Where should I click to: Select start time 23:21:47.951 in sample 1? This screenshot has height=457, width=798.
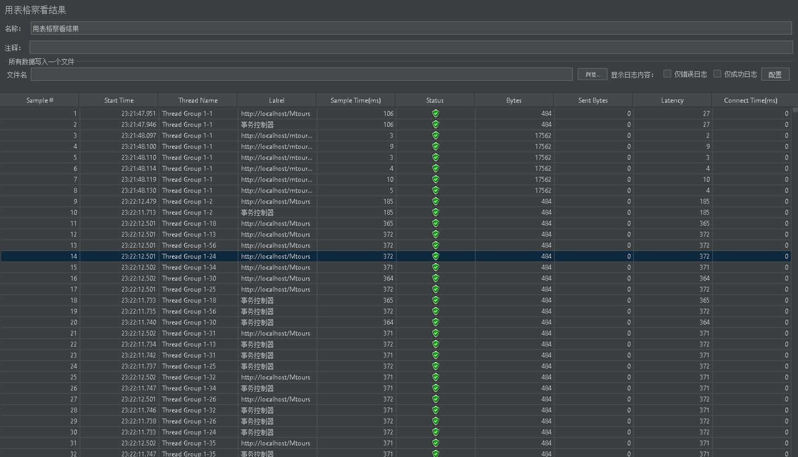point(138,114)
